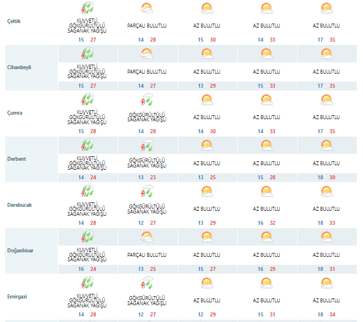Click the PARÇALI BULUTLU text in the Çeltik row
363x322 pixels.
[x=147, y=26]
